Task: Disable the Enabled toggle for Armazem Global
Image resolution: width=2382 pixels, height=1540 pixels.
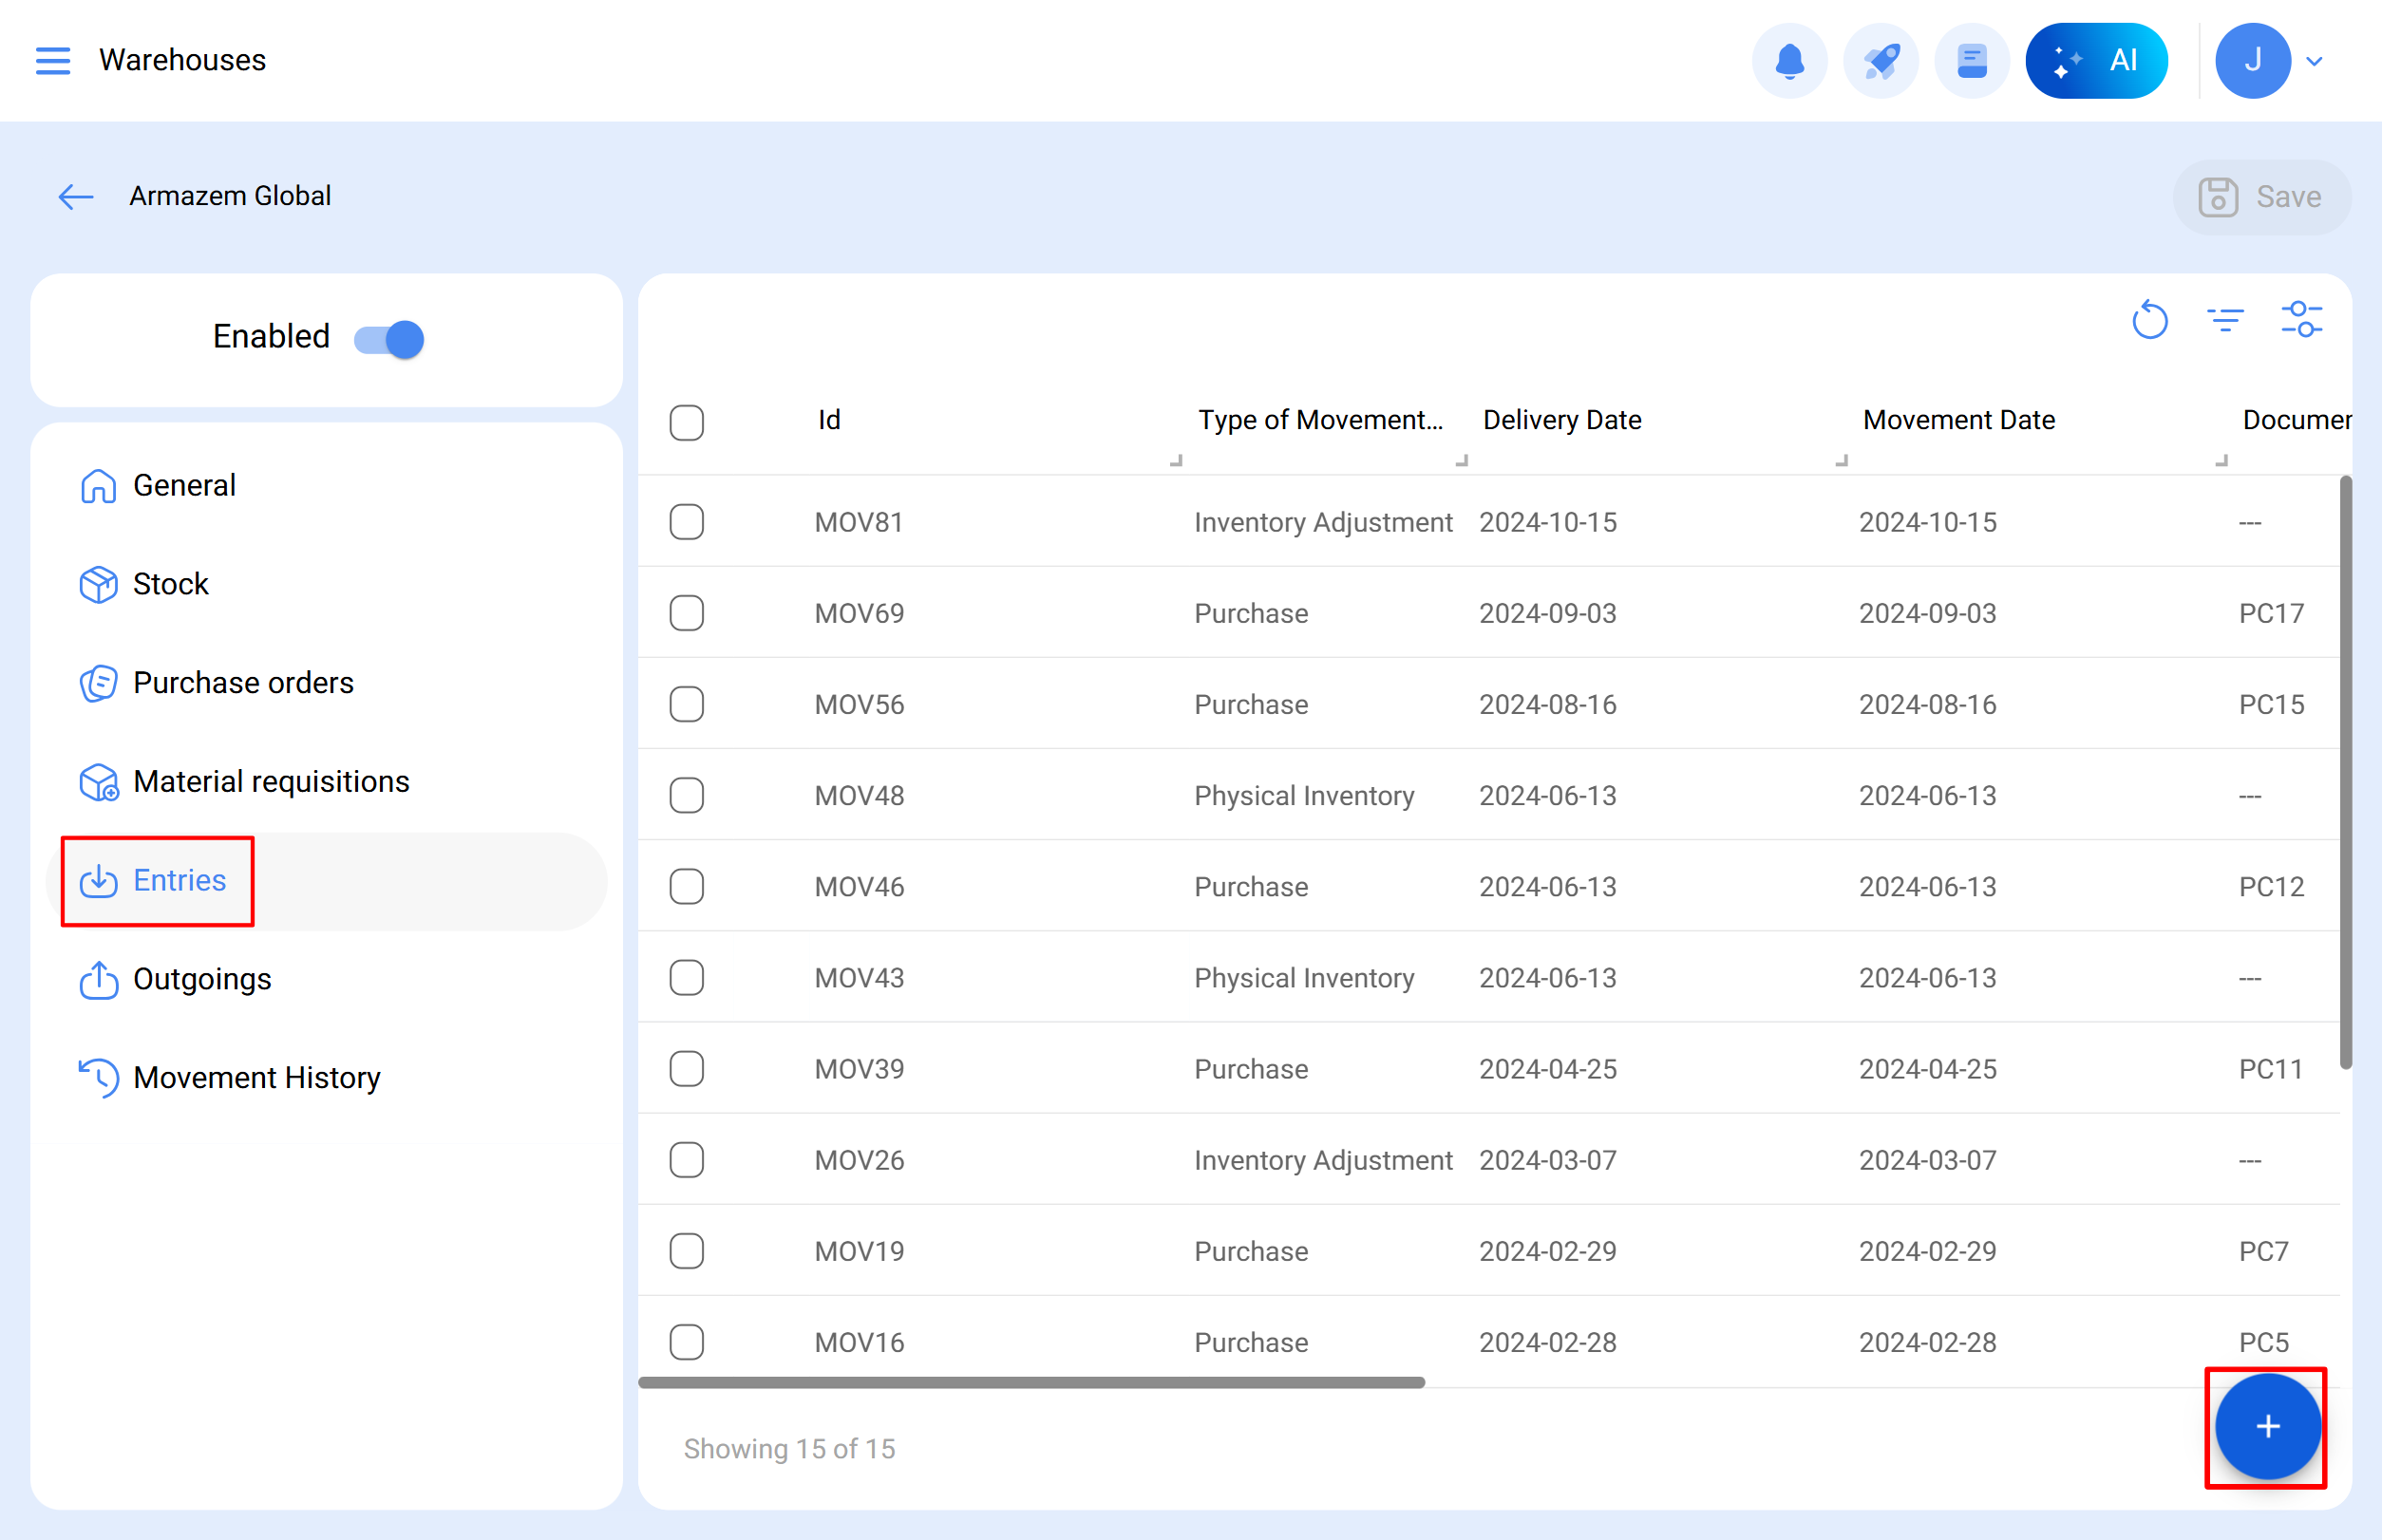Action: [388, 338]
